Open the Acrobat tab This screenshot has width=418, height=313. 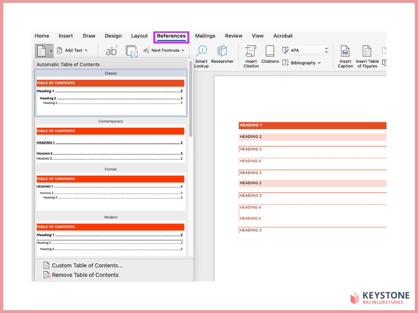tap(283, 36)
